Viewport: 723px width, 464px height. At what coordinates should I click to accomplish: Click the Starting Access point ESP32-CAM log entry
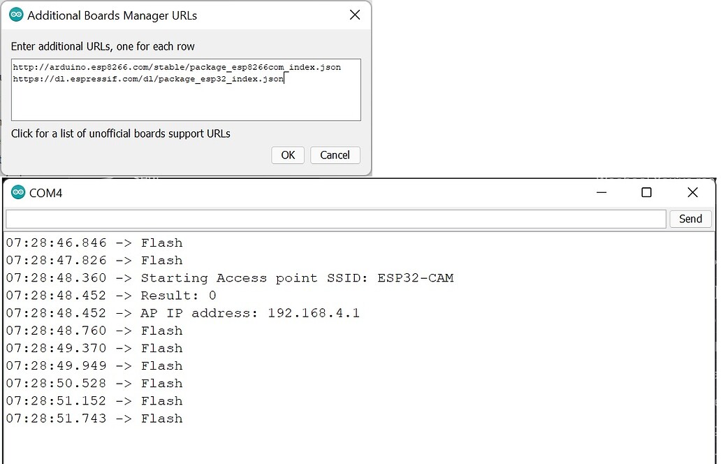pyautogui.click(x=231, y=277)
